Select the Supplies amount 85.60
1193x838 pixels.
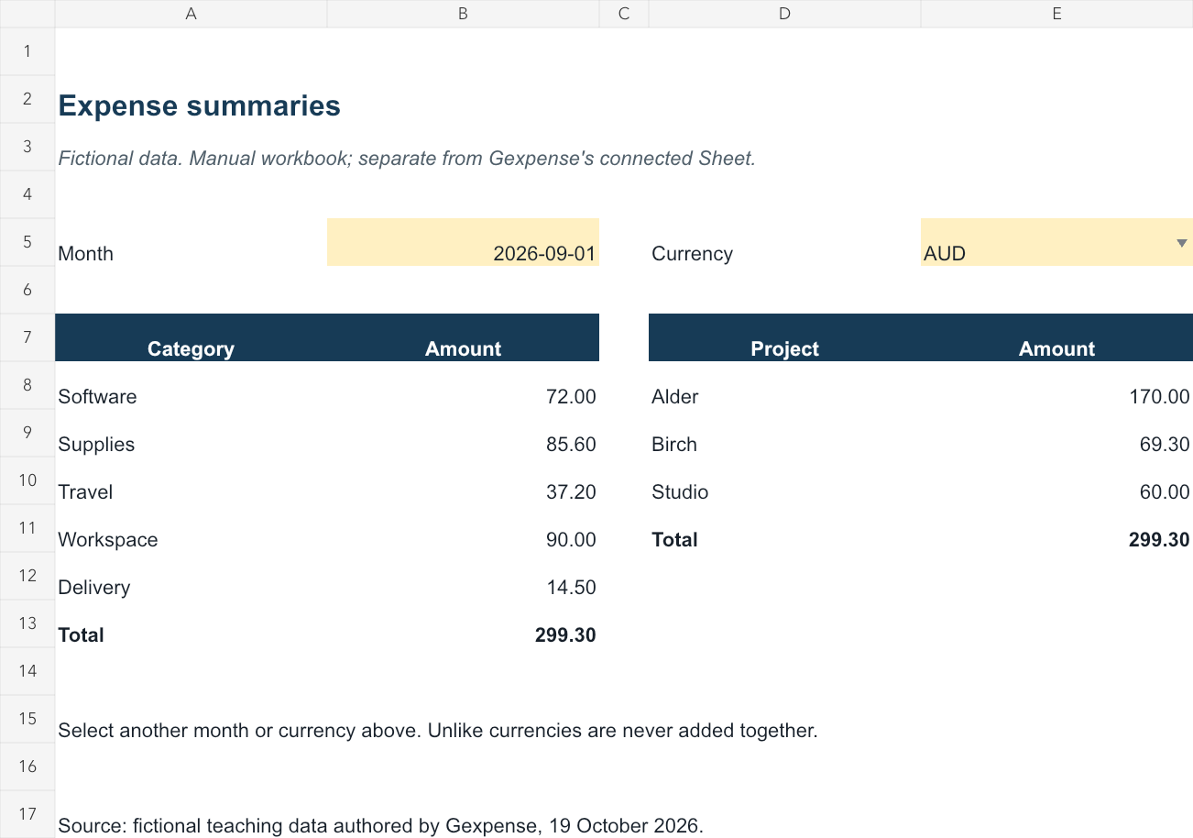(x=463, y=433)
